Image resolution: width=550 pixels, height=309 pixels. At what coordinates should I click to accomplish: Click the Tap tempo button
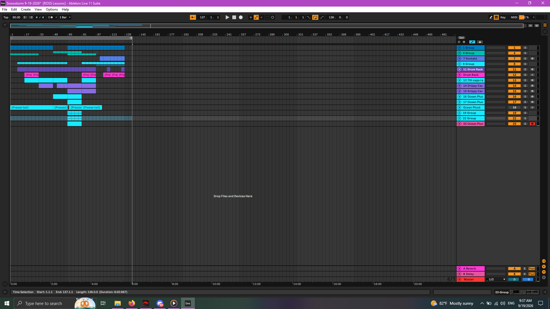(6, 17)
